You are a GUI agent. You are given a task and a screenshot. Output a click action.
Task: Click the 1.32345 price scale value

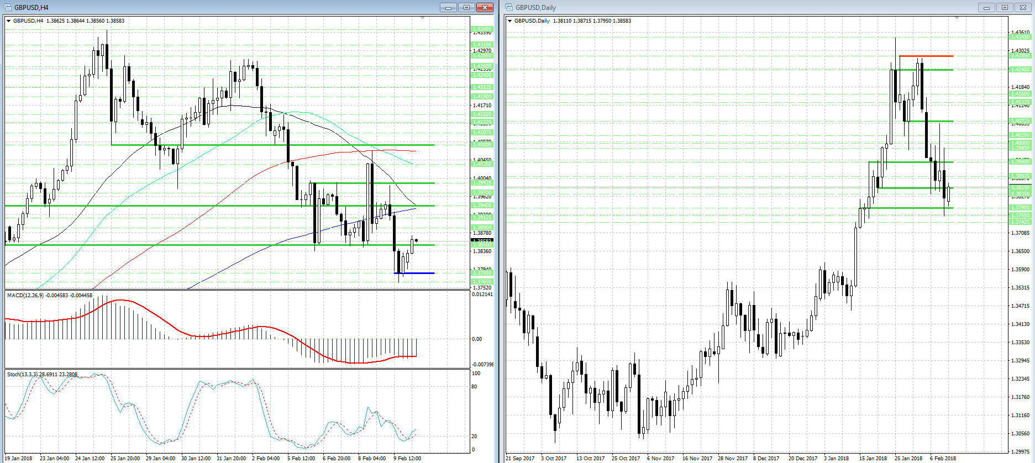(1021, 379)
